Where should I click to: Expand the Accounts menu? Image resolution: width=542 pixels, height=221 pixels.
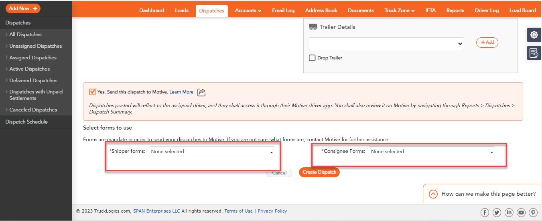coord(248,10)
